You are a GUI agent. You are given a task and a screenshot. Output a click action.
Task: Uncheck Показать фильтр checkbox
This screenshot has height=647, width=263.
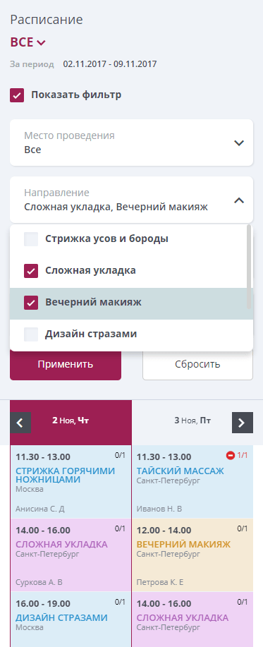click(18, 95)
